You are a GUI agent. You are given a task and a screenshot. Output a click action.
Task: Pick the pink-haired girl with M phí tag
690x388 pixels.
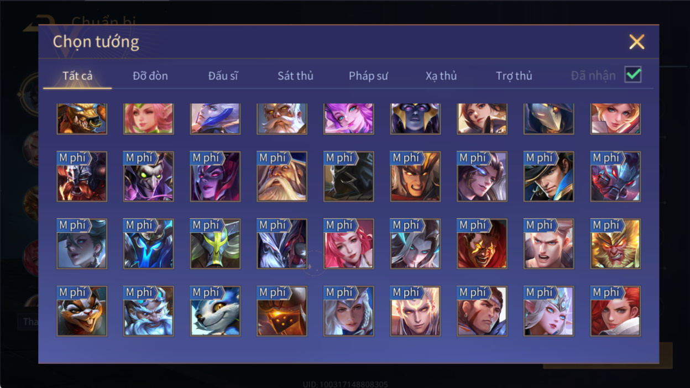pyautogui.click(x=348, y=244)
